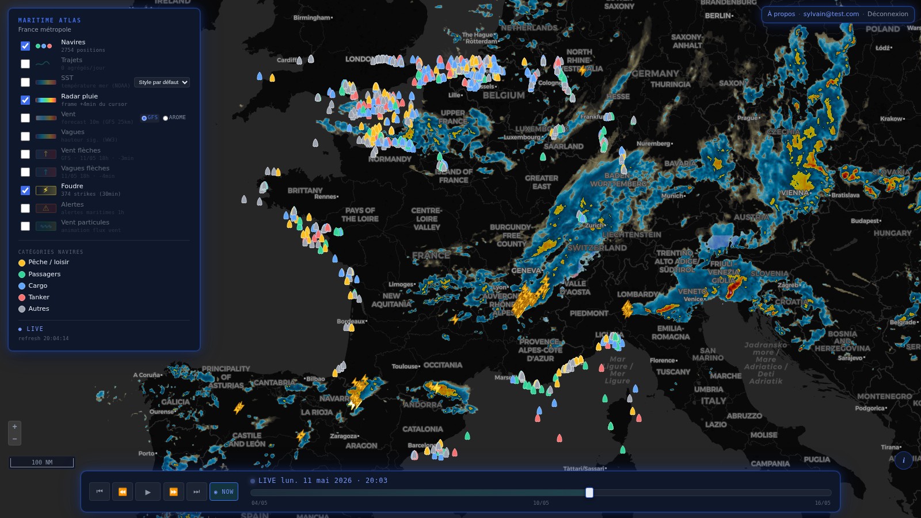Select the AROME wind model radio

coord(165,118)
